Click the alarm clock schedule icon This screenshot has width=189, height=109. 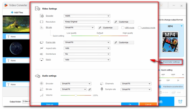tap(180, 101)
